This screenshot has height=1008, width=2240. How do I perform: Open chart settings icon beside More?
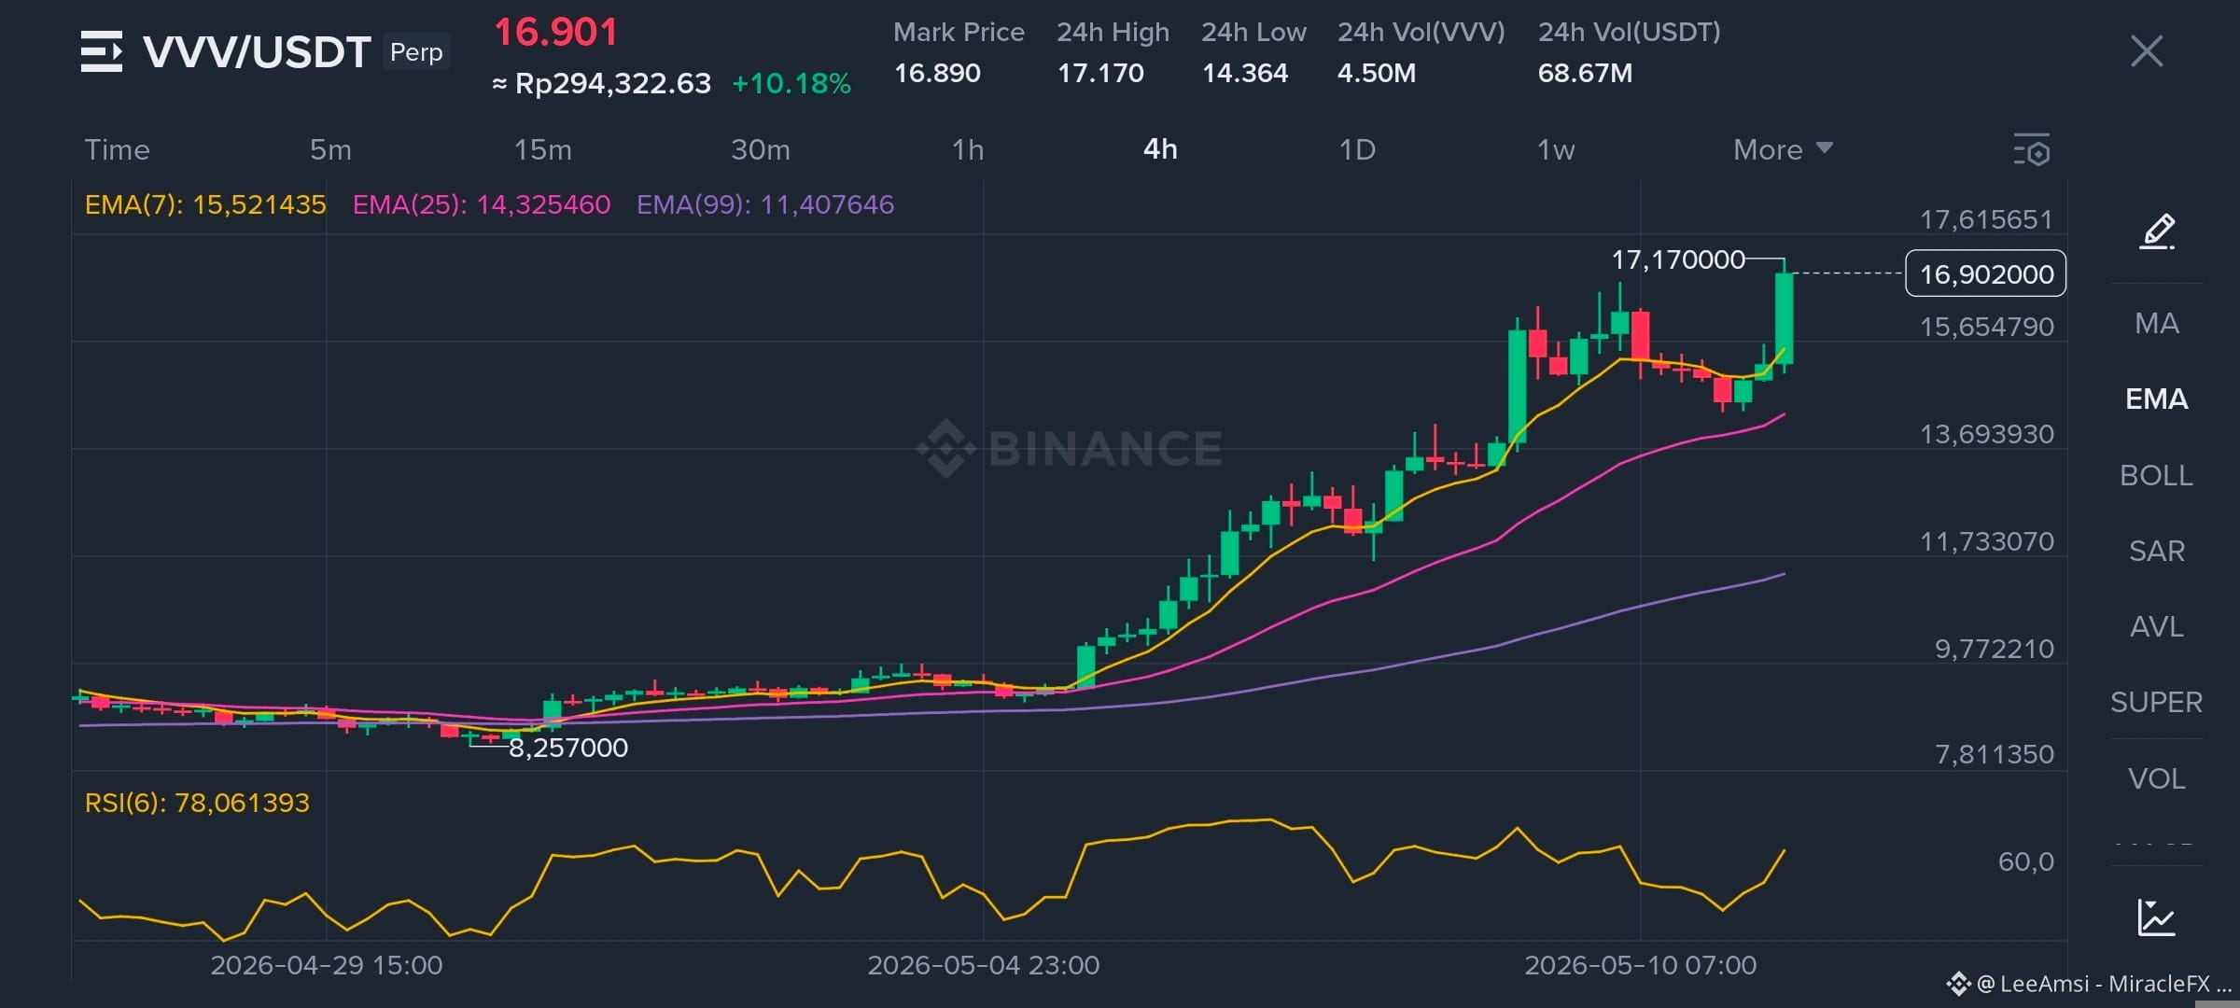[2032, 150]
